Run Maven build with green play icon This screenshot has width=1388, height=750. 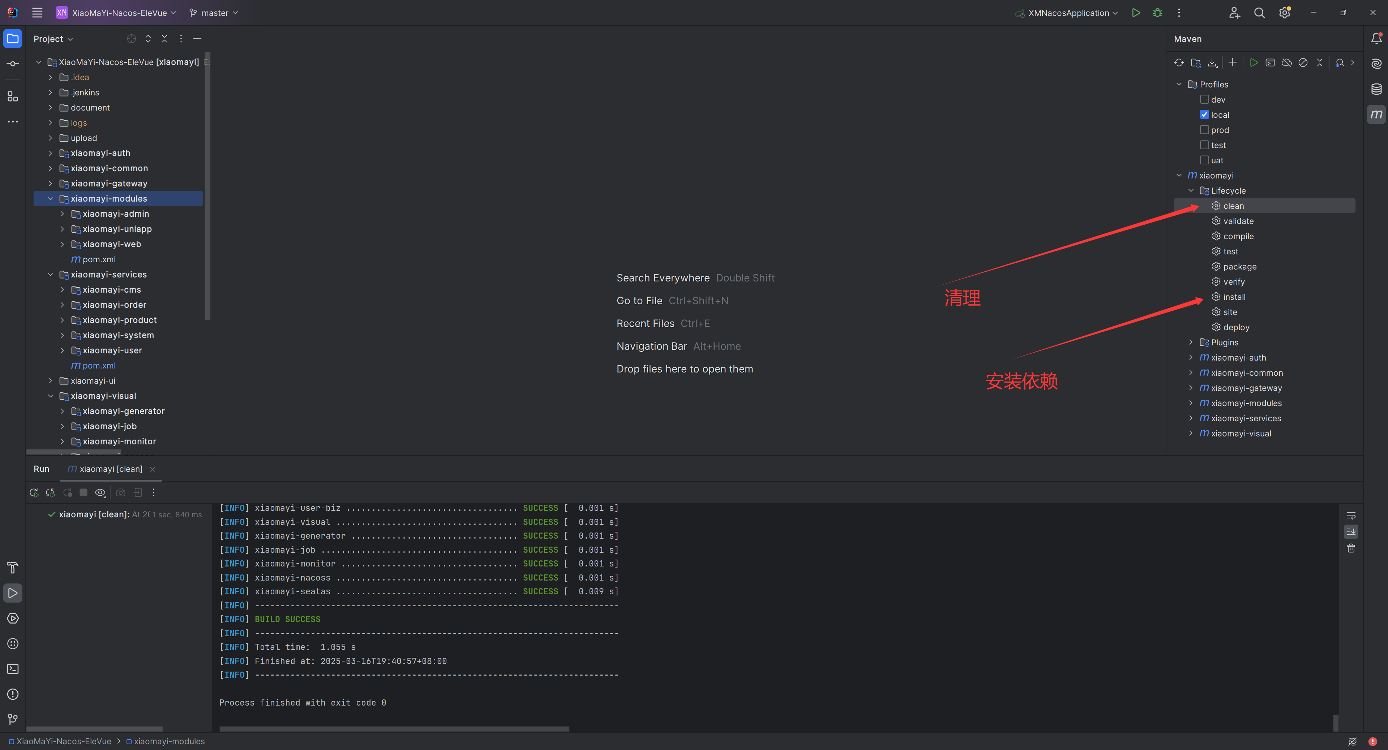coord(1254,63)
